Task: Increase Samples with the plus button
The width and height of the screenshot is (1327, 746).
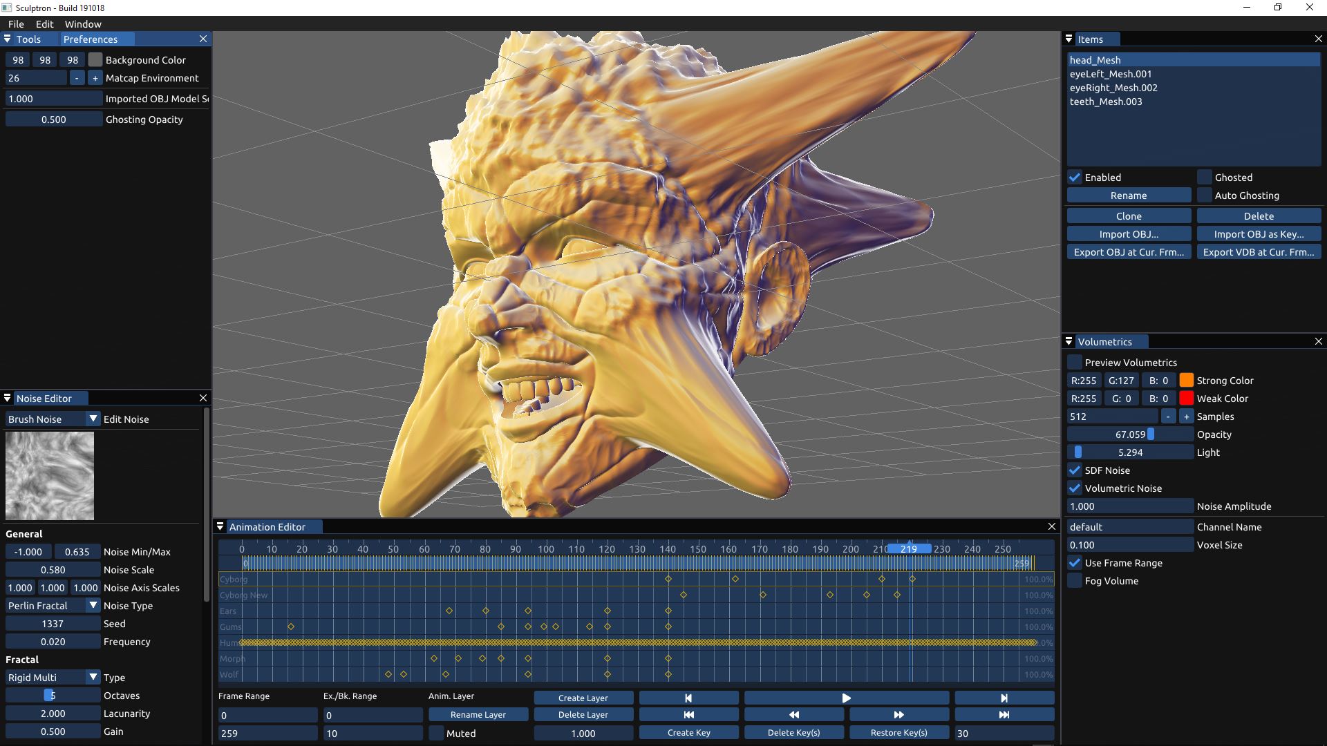Action: [1186, 417]
